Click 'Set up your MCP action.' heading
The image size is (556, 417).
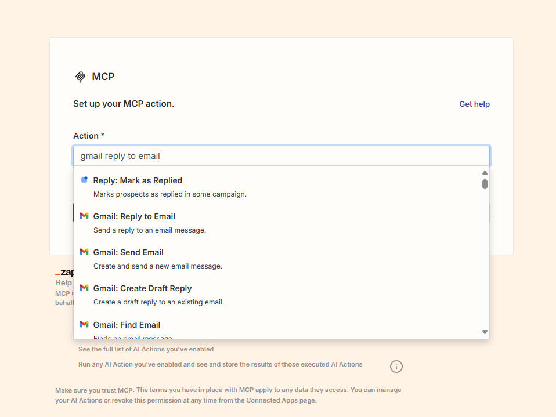(124, 104)
